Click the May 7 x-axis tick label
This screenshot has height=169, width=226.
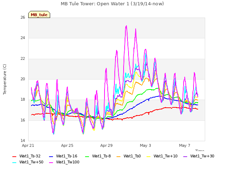tap(185, 145)
